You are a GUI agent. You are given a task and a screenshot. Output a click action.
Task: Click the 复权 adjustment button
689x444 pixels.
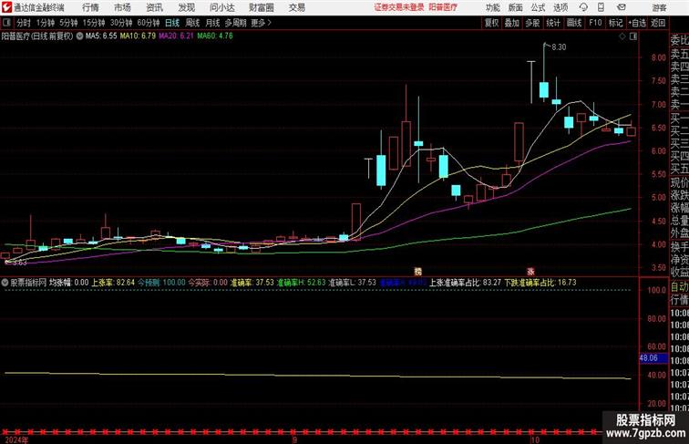tap(491, 23)
